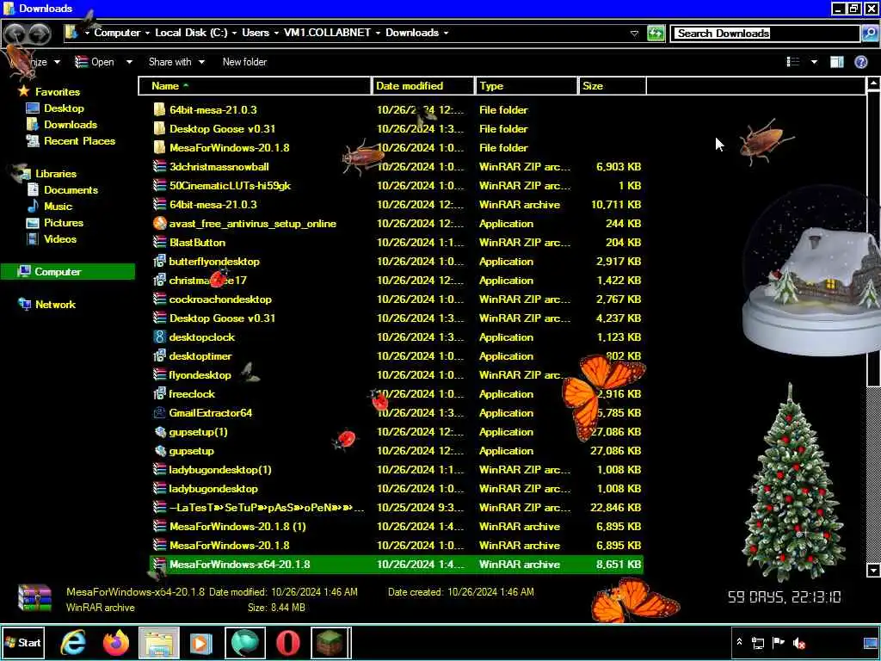Select Libraries in the navigation pane
Screen dimensions: 881x661
tap(56, 173)
